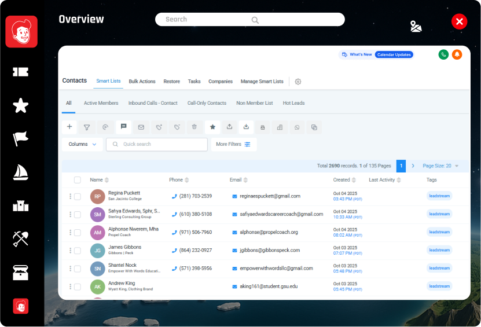
Task: Switch to the Bulk Actions tab
Action: (x=142, y=82)
